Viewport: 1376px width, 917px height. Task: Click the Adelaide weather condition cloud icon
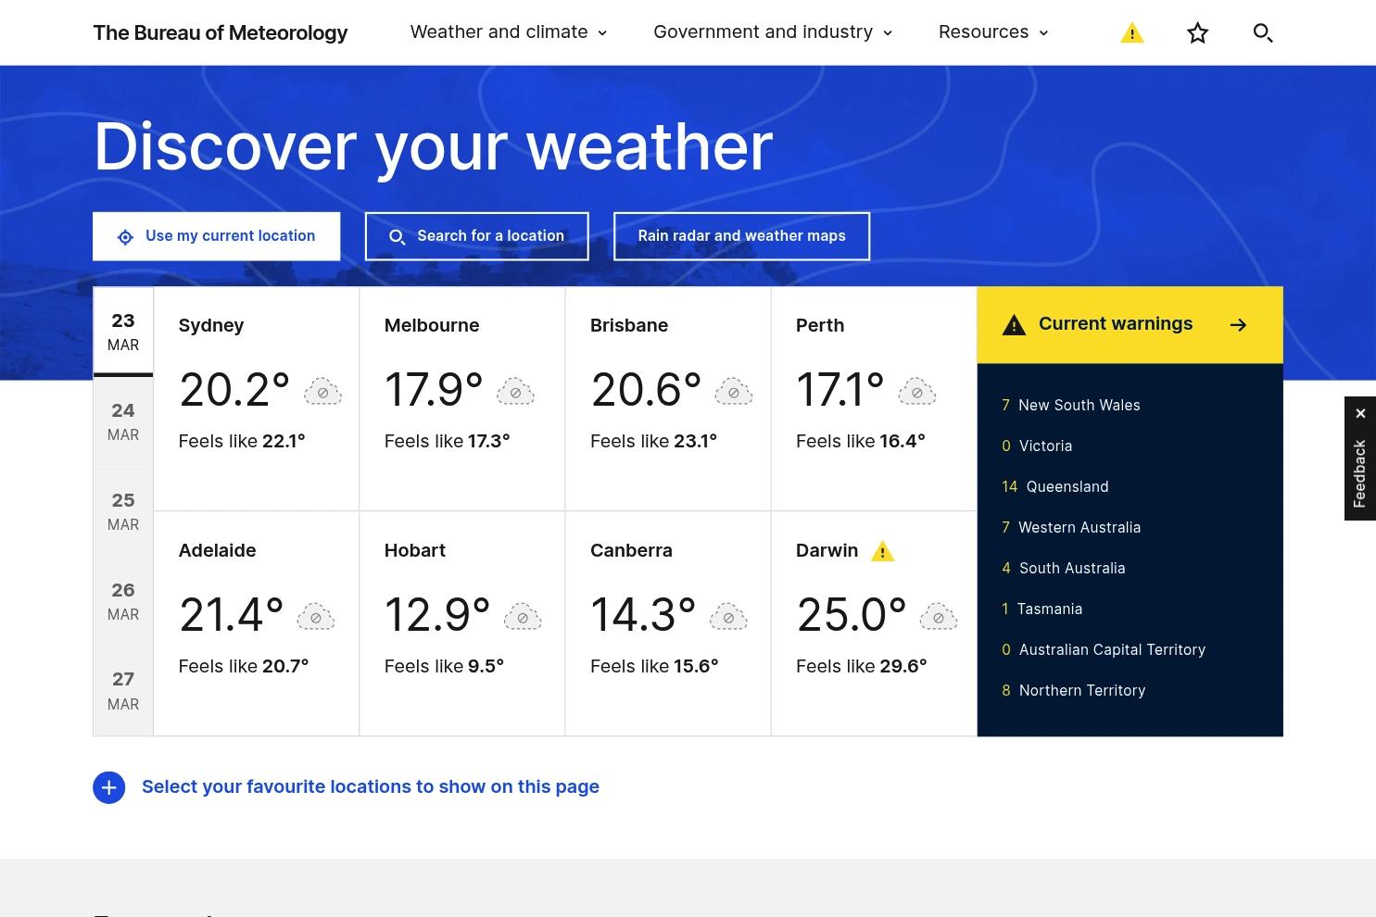click(x=316, y=617)
